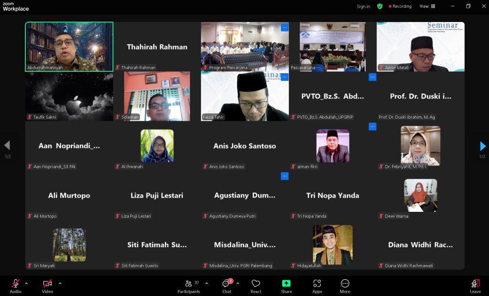Check the green encryption shield icon

tap(380, 6)
